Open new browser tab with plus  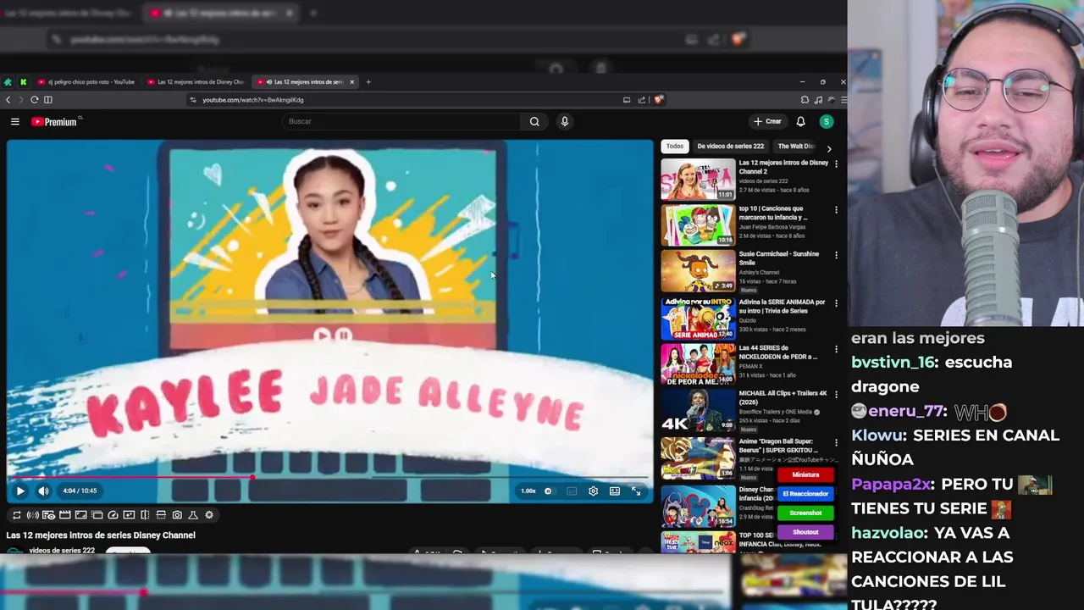tap(368, 82)
